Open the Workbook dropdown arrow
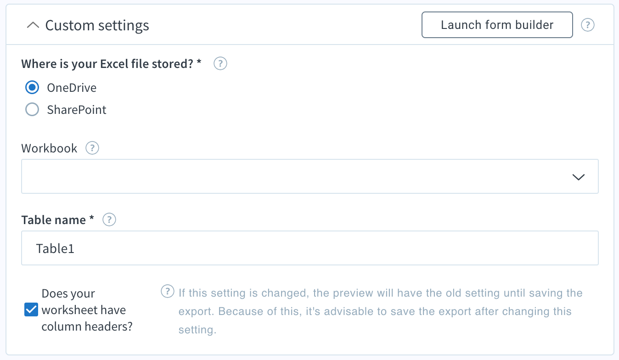The image size is (619, 360). 578,177
